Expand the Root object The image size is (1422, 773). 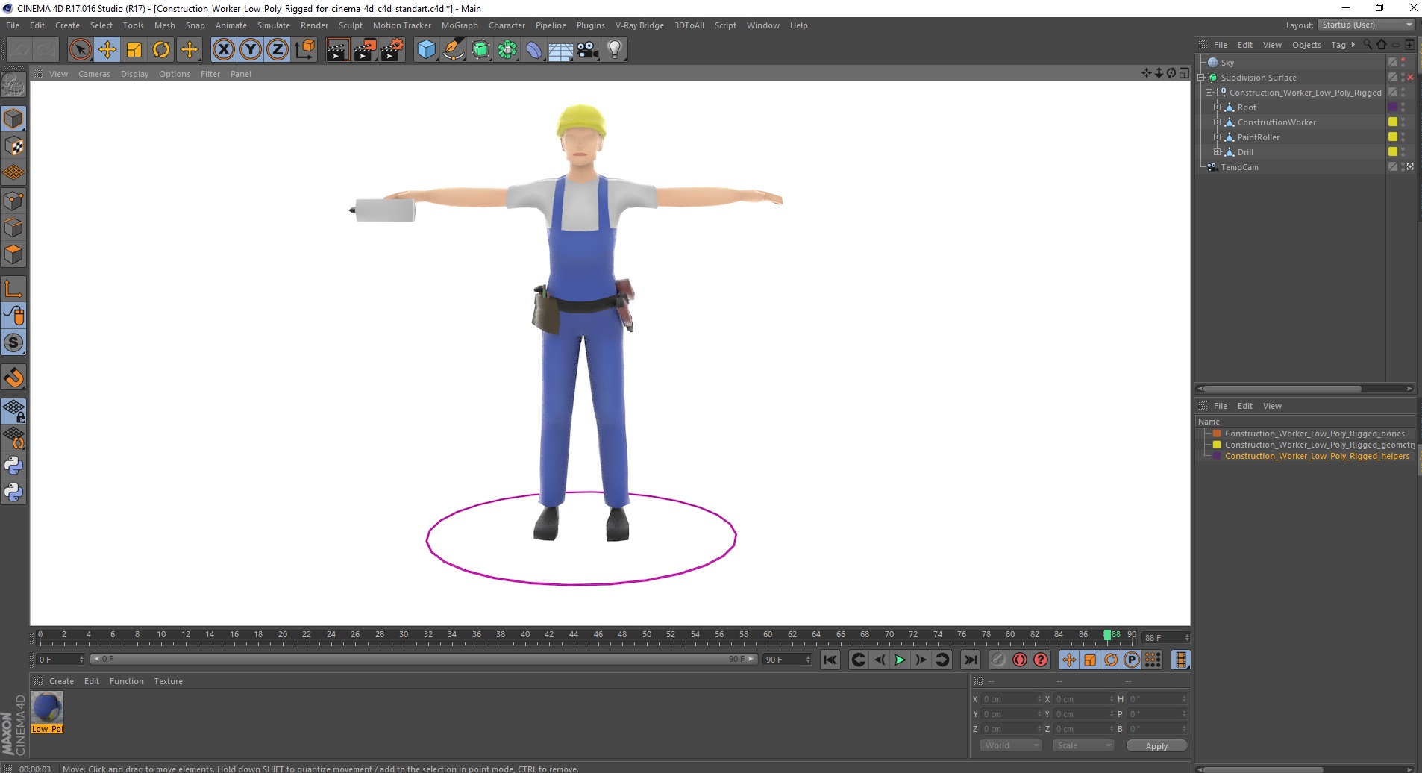point(1218,107)
